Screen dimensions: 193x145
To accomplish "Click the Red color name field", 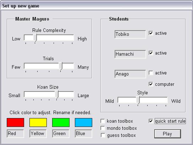I will coord(15,134).
